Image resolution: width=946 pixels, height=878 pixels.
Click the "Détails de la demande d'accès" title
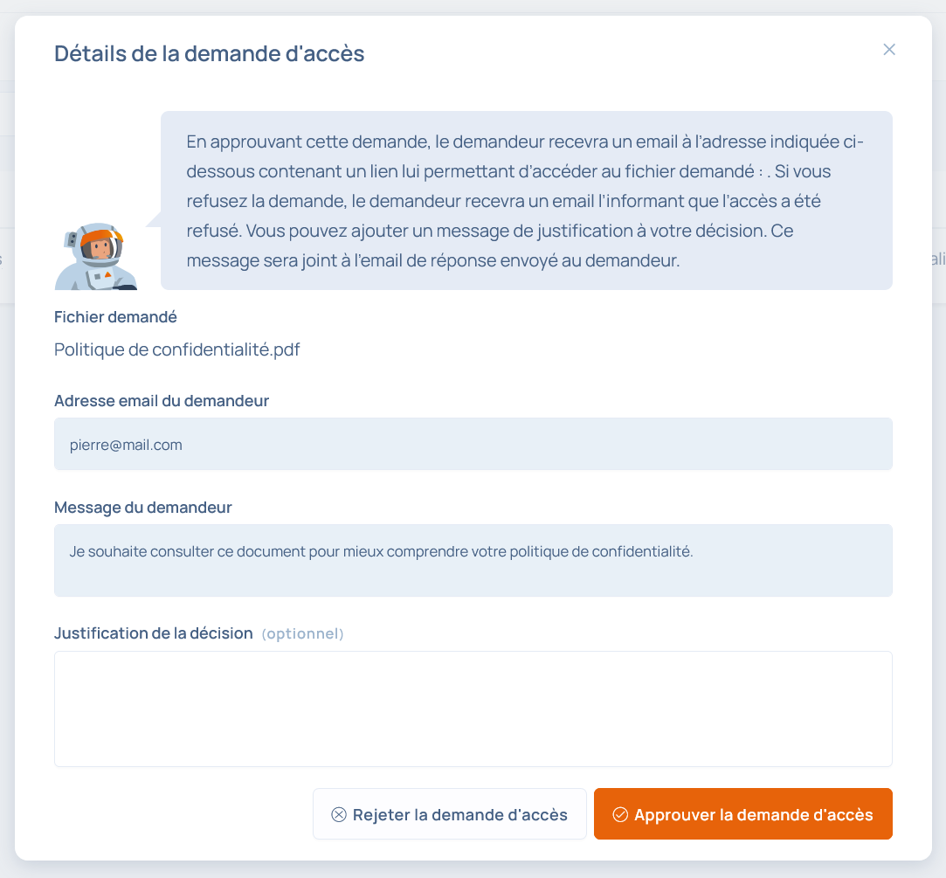(x=210, y=54)
